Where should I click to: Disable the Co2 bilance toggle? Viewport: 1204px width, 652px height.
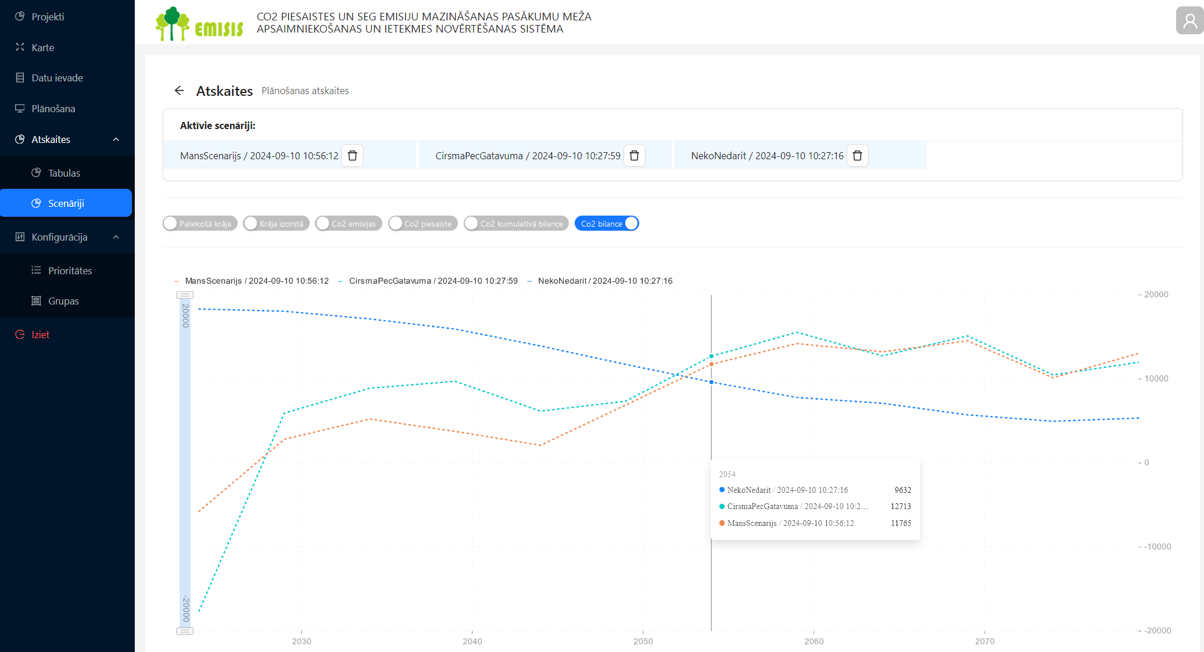tap(607, 224)
